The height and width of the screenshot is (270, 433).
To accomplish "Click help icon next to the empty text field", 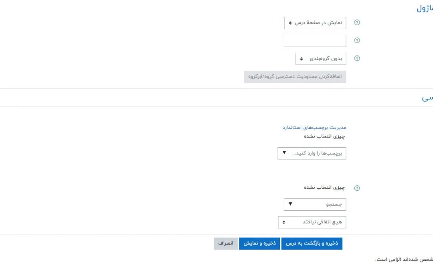I will 357,40.
